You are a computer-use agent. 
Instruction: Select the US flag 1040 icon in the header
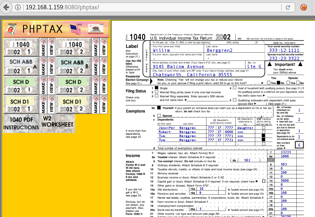pyautogui.click(x=76, y=29)
